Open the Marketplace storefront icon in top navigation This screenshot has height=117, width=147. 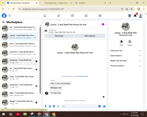86,16
